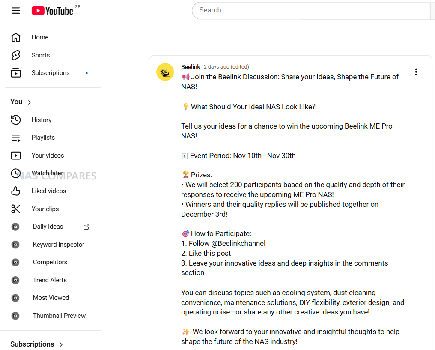Open Keyword Inspector tool

59,245
